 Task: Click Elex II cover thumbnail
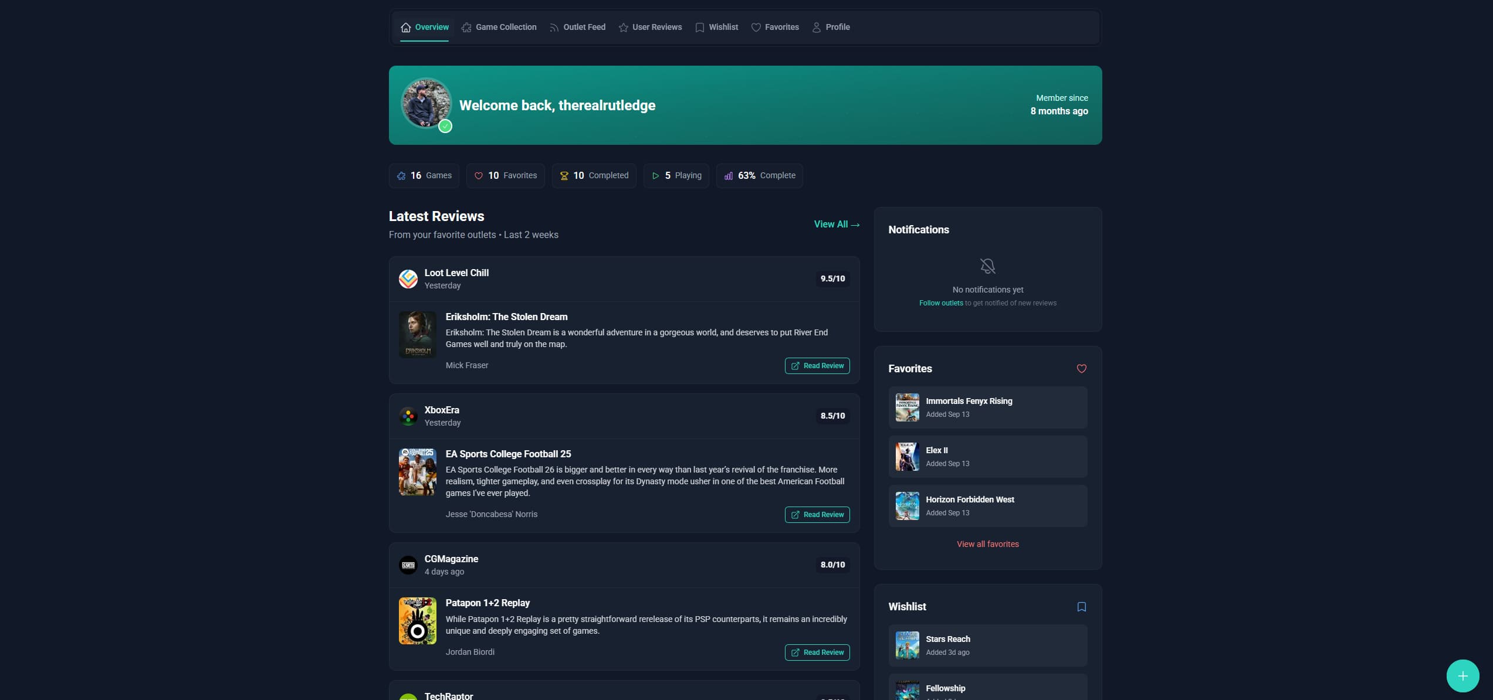tap(907, 457)
